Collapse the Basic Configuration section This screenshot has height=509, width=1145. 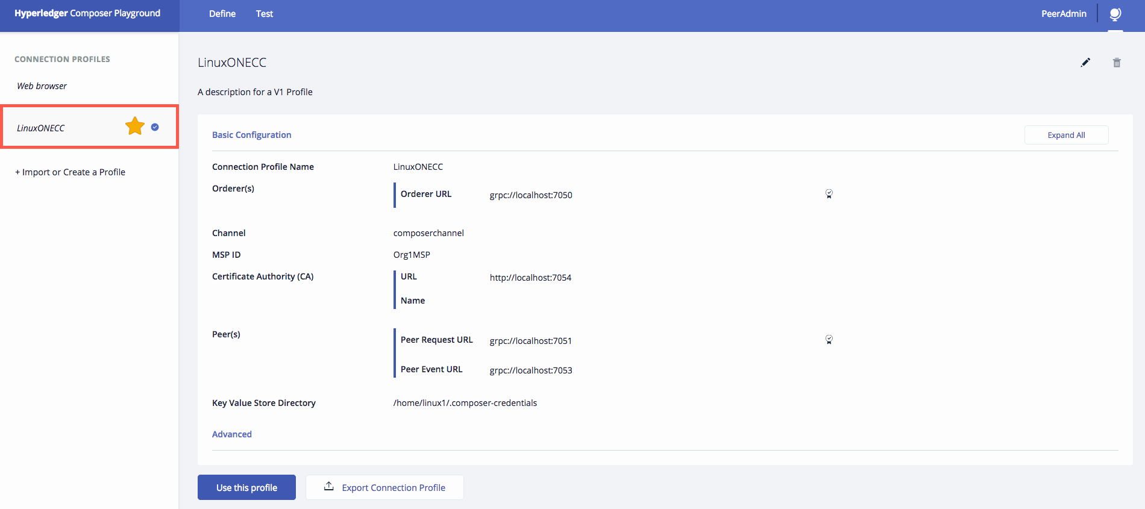[x=252, y=135]
